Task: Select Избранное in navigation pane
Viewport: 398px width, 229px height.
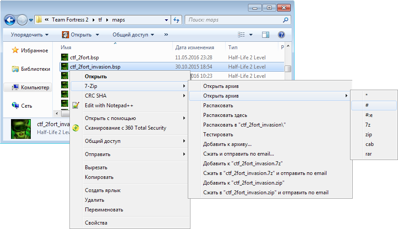Action: tap(30, 51)
